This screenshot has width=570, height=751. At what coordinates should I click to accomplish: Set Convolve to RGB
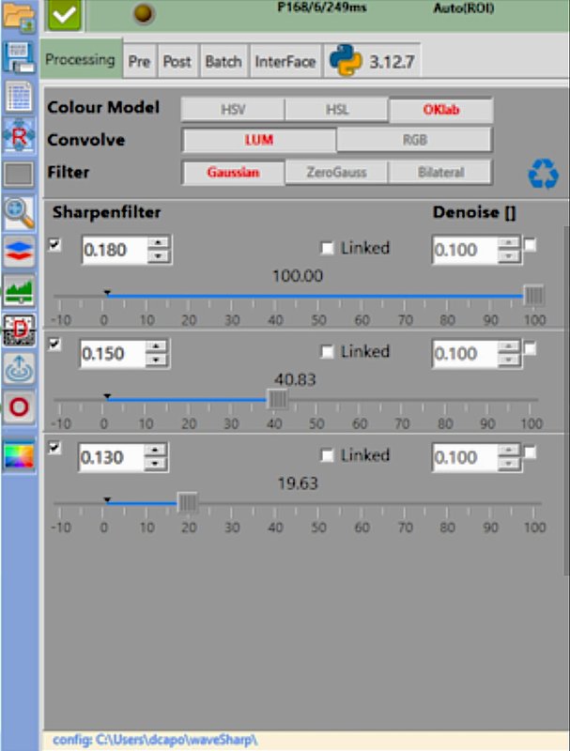point(414,140)
